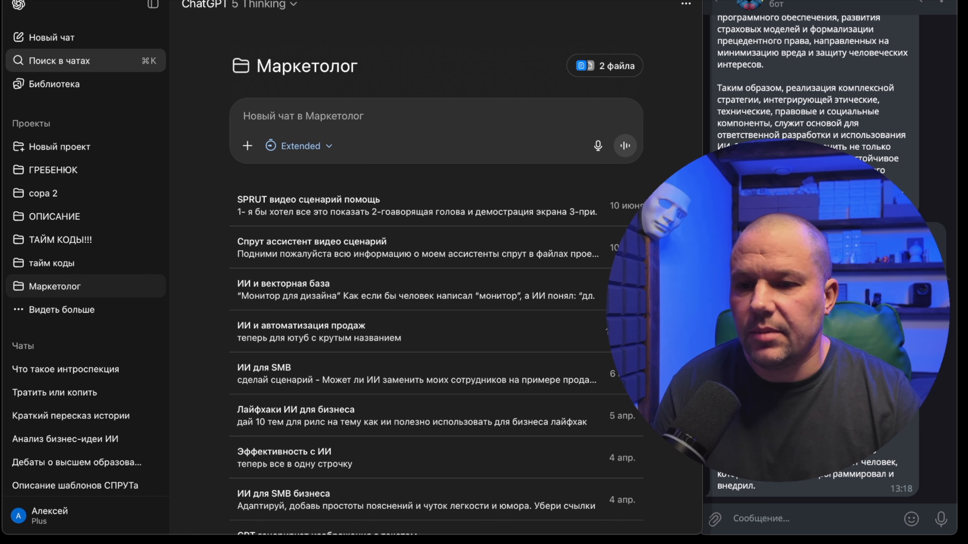Create a Новый проект

point(86,146)
